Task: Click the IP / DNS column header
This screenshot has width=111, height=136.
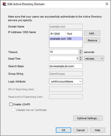Action: 58,34
